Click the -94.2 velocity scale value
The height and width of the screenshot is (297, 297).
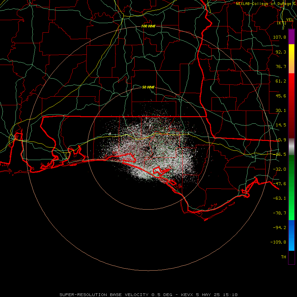[280, 227]
